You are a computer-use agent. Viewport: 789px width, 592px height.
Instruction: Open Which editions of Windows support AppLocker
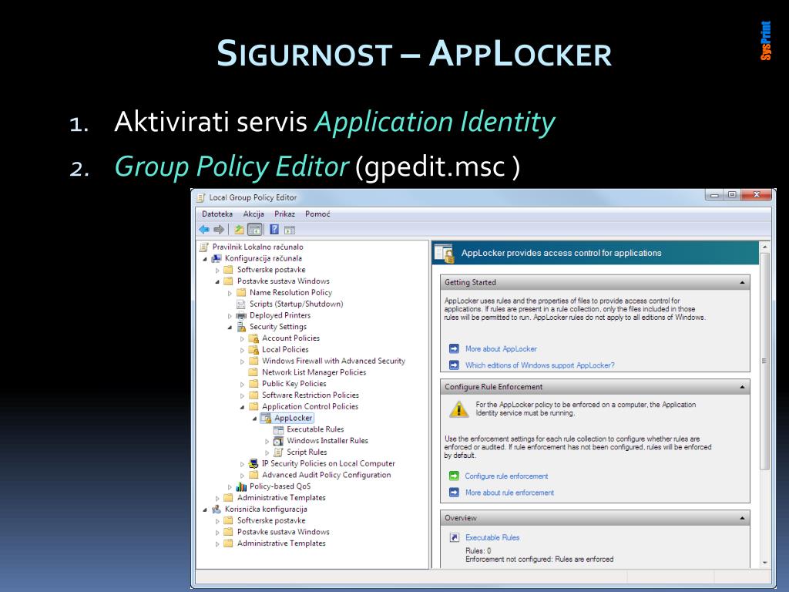(539, 365)
